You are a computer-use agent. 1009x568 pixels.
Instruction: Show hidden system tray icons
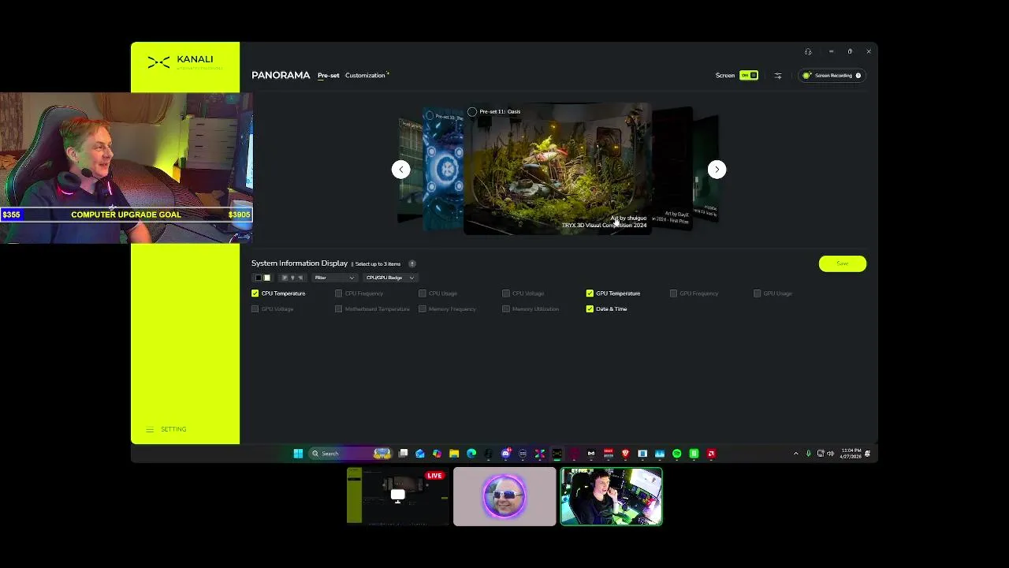(x=796, y=454)
